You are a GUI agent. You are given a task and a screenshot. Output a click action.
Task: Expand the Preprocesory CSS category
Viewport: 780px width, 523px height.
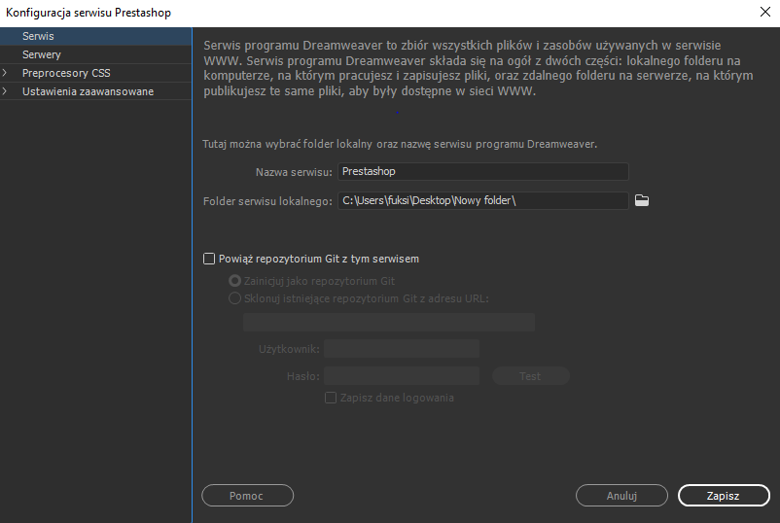[x=5, y=73]
